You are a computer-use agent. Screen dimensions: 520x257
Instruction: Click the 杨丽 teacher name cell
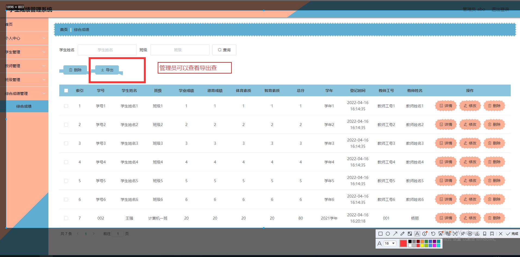[415, 218]
